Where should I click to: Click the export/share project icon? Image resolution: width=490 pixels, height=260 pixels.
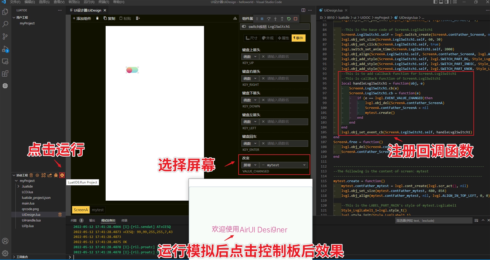click(x=49, y=175)
